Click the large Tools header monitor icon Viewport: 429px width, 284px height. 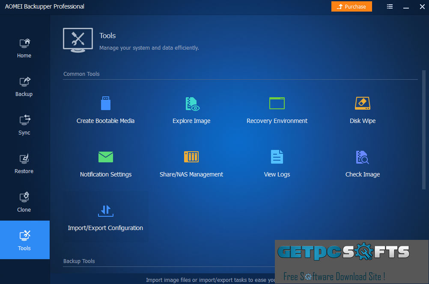pyautogui.click(x=78, y=40)
